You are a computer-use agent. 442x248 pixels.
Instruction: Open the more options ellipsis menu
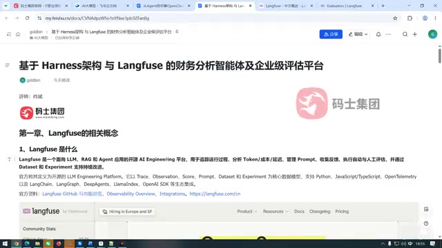[x=388, y=34]
